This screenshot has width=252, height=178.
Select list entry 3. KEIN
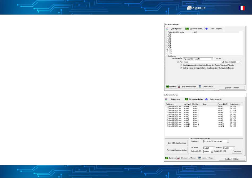169,36
